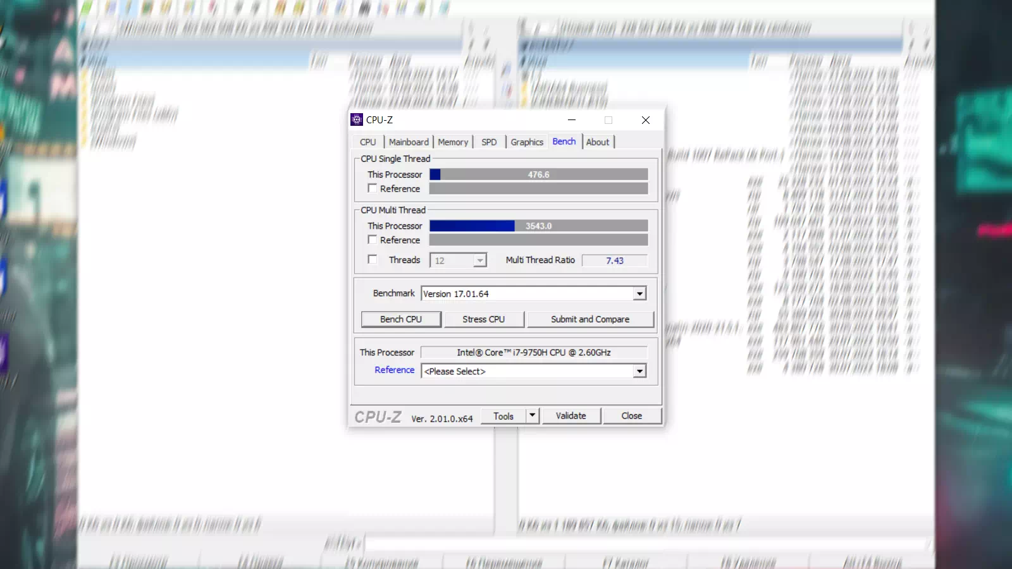Enable Reference checkbox under CPU Multi Thread
The width and height of the screenshot is (1012, 569).
[373, 240]
